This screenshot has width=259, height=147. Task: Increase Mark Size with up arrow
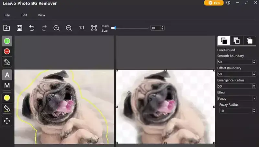[x=163, y=27]
